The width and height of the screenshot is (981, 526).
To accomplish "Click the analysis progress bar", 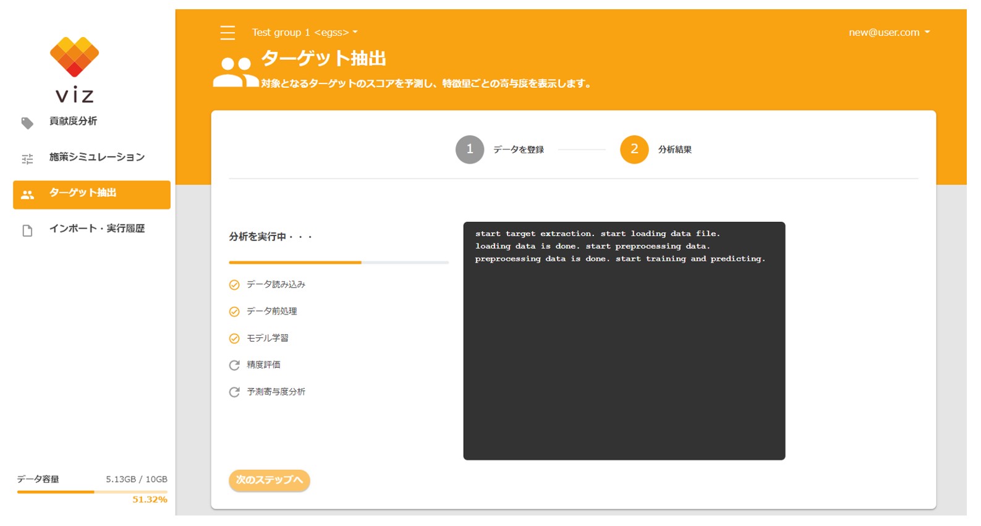I will point(339,263).
